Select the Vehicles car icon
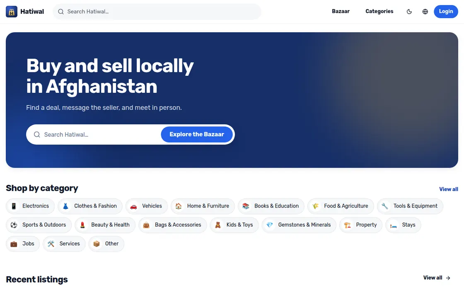The width and height of the screenshot is (464, 290). (x=133, y=206)
